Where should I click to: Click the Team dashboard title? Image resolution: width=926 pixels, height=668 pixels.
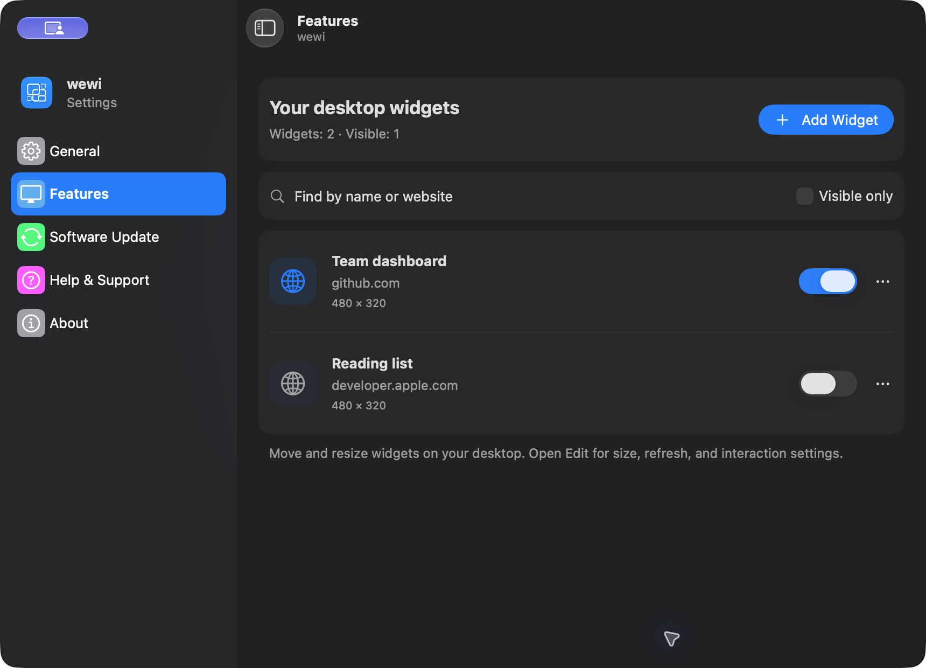coord(389,261)
